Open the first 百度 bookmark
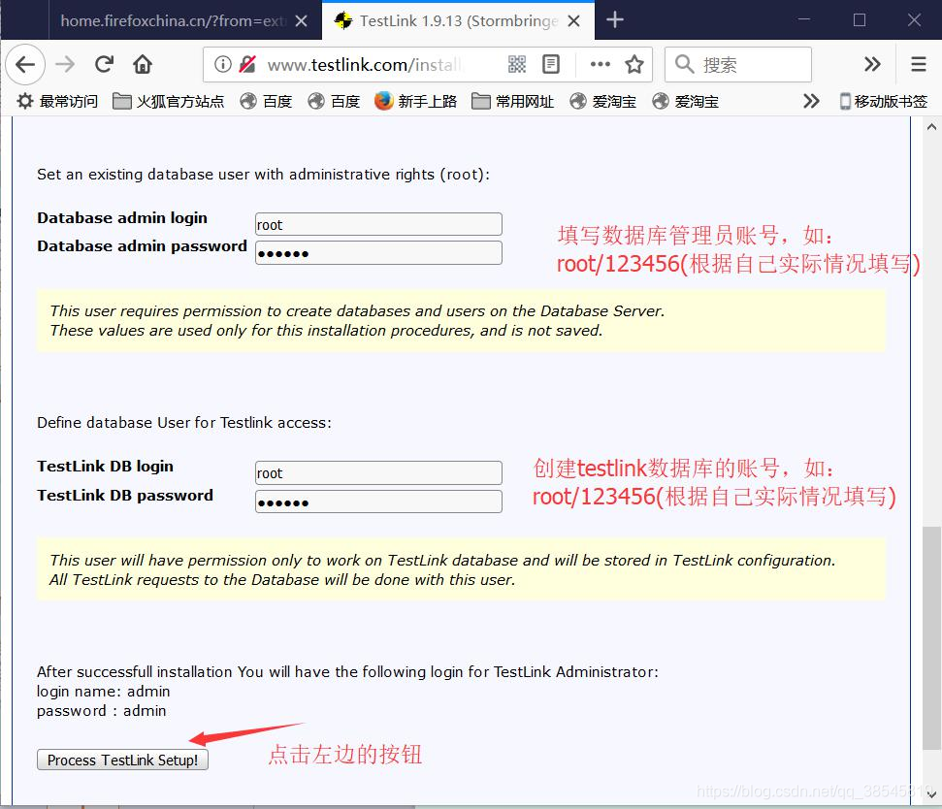This screenshot has height=809, width=942. pos(266,102)
